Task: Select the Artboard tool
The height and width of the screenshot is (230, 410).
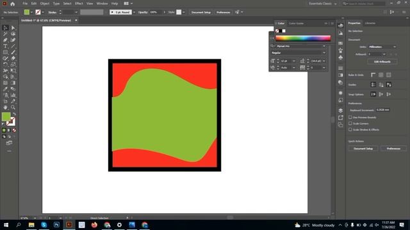Action: coord(5,102)
